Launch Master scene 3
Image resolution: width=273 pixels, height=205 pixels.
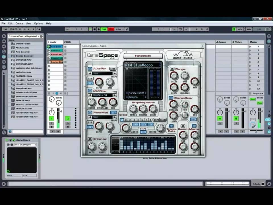pyautogui.click(x=250, y=54)
